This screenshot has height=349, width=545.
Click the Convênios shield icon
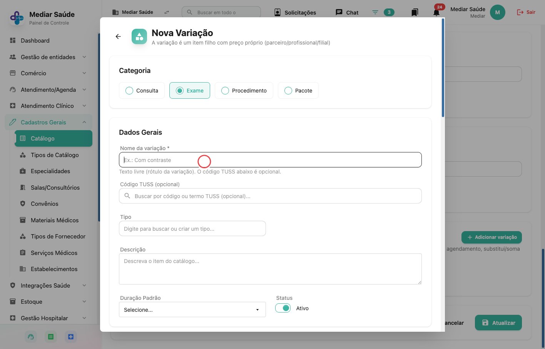click(23, 203)
